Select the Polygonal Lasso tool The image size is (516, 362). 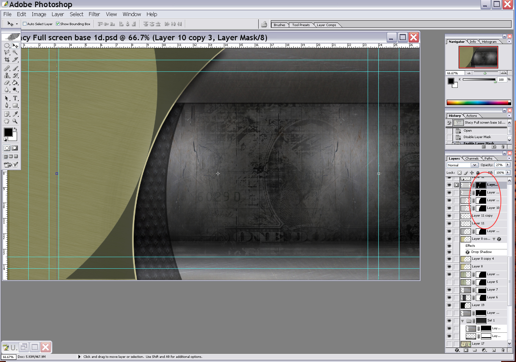[7, 52]
